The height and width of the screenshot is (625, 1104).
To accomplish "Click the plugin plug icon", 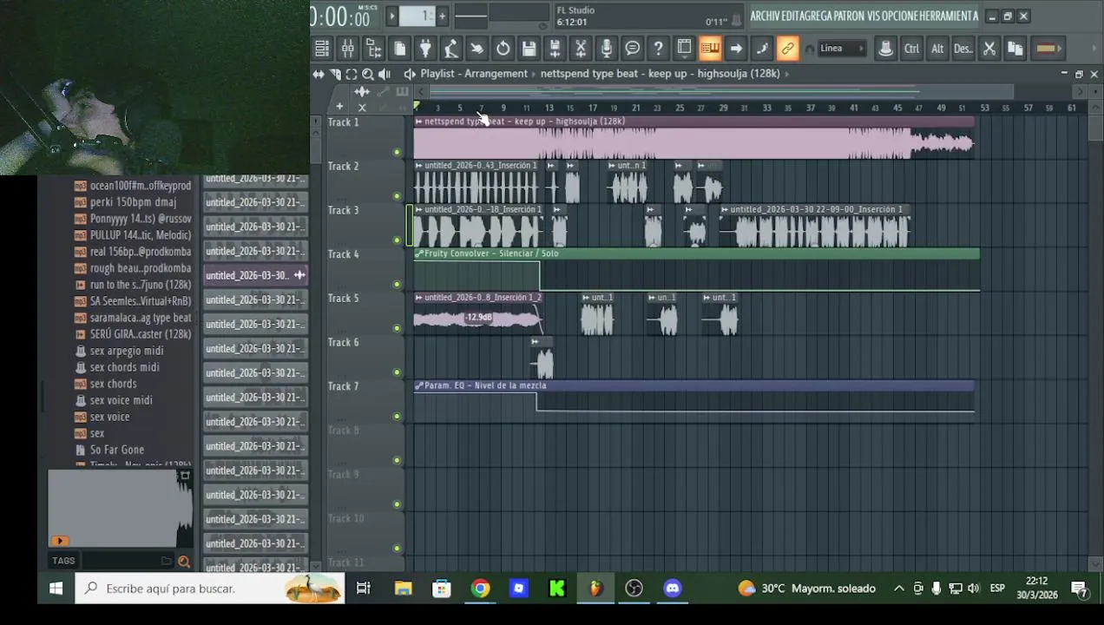I will coord(425,49).
